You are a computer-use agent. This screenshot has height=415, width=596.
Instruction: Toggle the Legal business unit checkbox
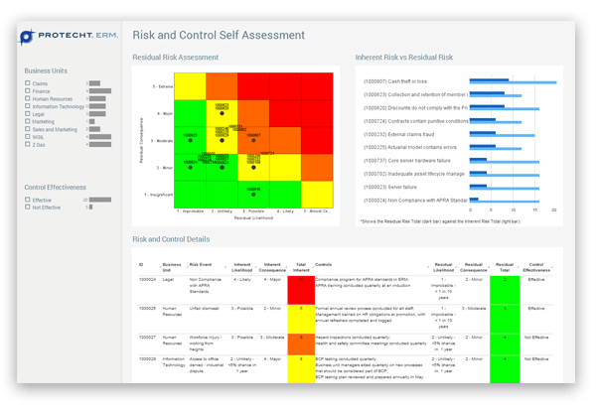tap(28, 114)
